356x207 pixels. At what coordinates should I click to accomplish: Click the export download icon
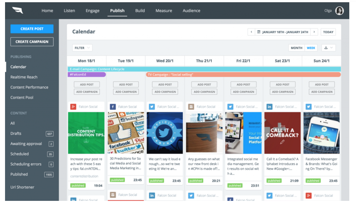tap(326, 48)
